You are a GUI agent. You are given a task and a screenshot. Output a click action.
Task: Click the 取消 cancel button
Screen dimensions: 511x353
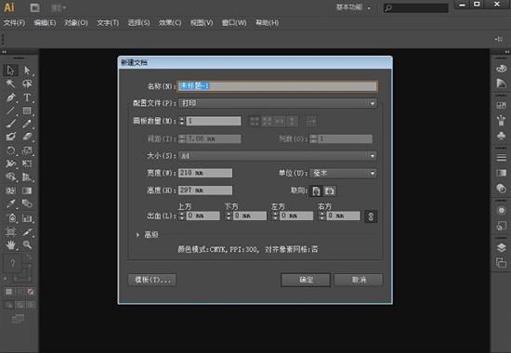pyautogui.click(x=359, y=280)
